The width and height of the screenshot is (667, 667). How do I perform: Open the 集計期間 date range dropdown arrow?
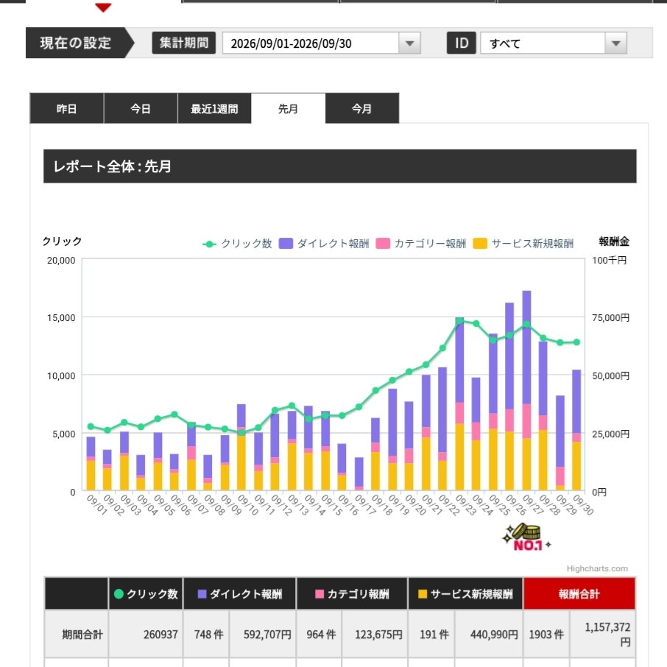(x=409, y=43)
